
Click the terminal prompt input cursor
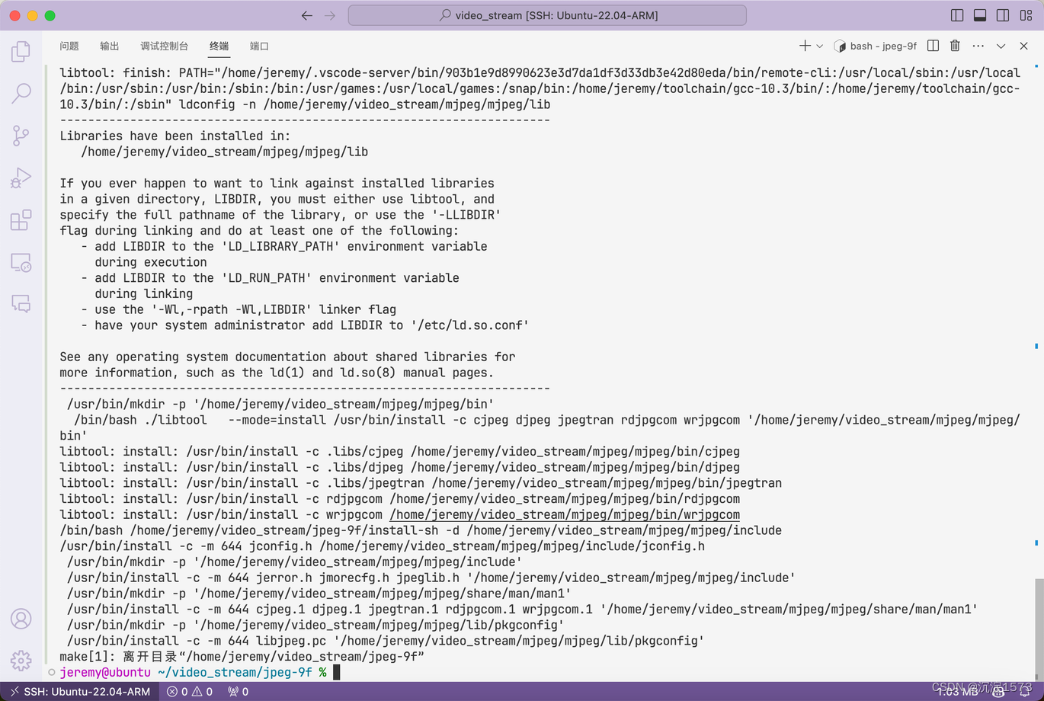point(336,672)
